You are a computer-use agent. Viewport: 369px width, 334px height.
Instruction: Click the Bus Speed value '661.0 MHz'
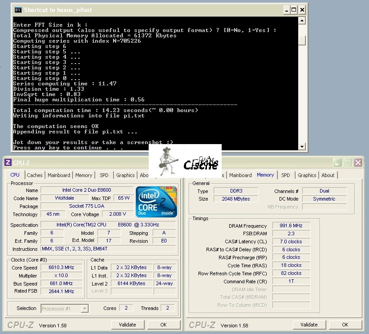coord(61,283)
